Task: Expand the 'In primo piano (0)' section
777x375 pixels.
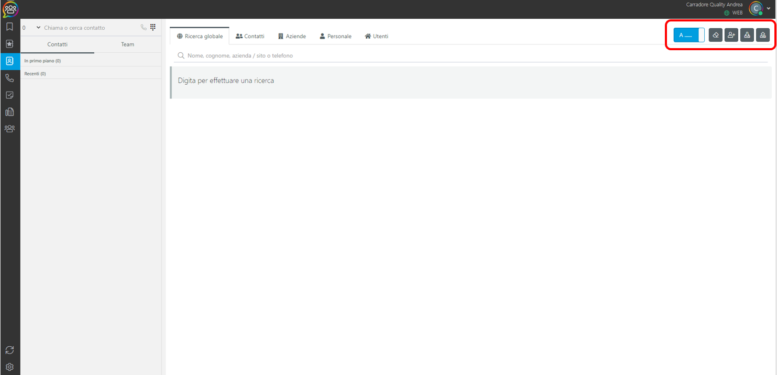Action: click(x=91, y=61)
